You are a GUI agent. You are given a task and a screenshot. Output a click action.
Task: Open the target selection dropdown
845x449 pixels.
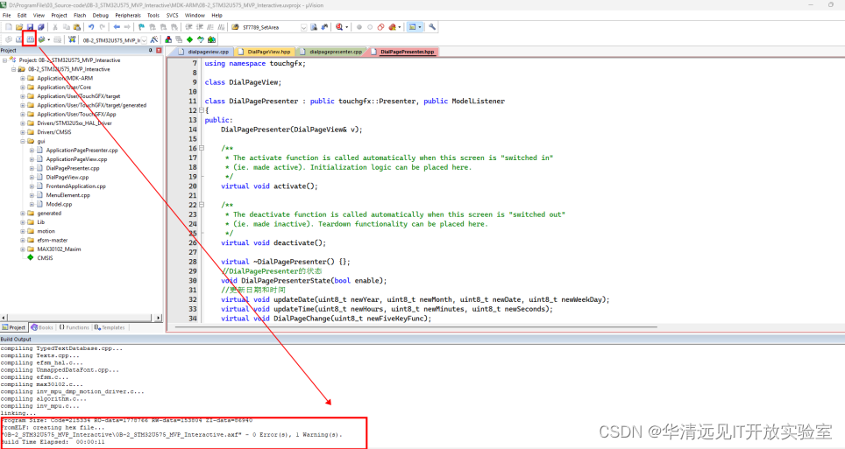[144, 40]
